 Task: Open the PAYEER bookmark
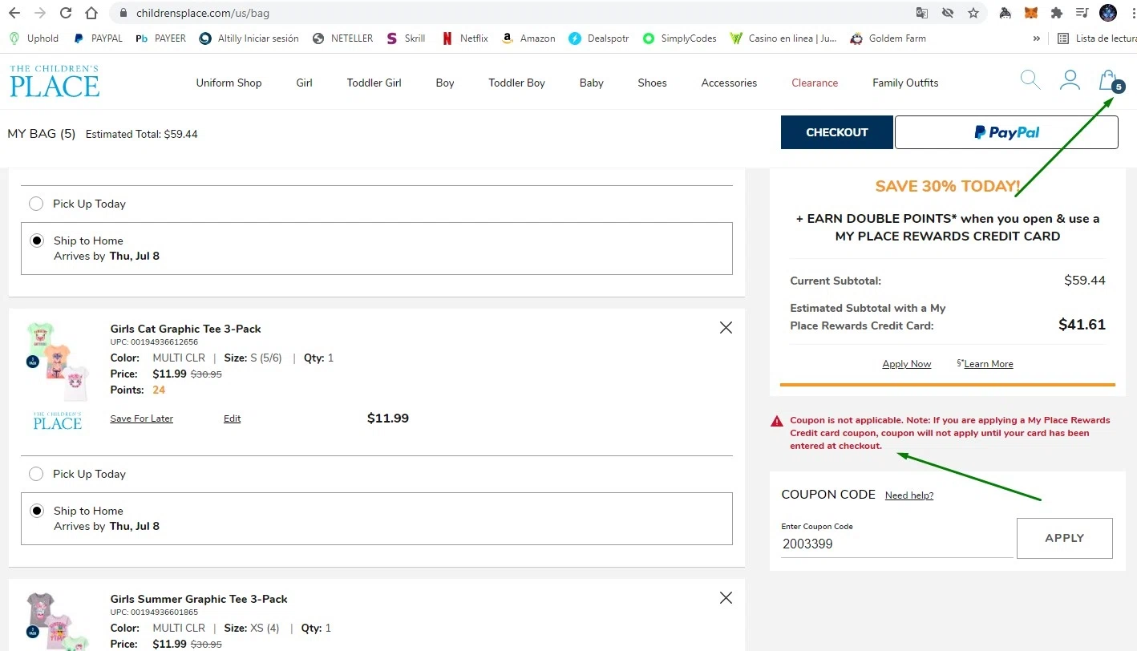point(160,38)
